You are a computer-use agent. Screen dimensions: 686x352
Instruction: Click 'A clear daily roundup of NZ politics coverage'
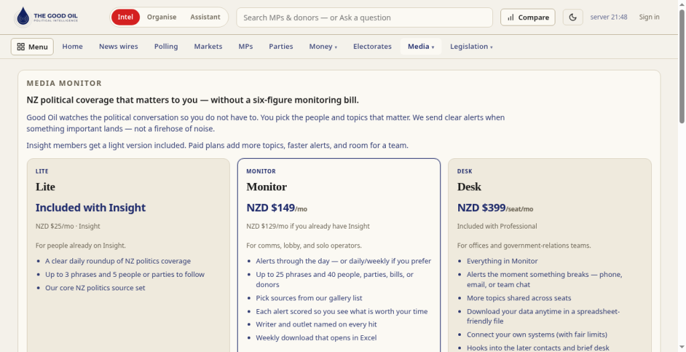118,261
